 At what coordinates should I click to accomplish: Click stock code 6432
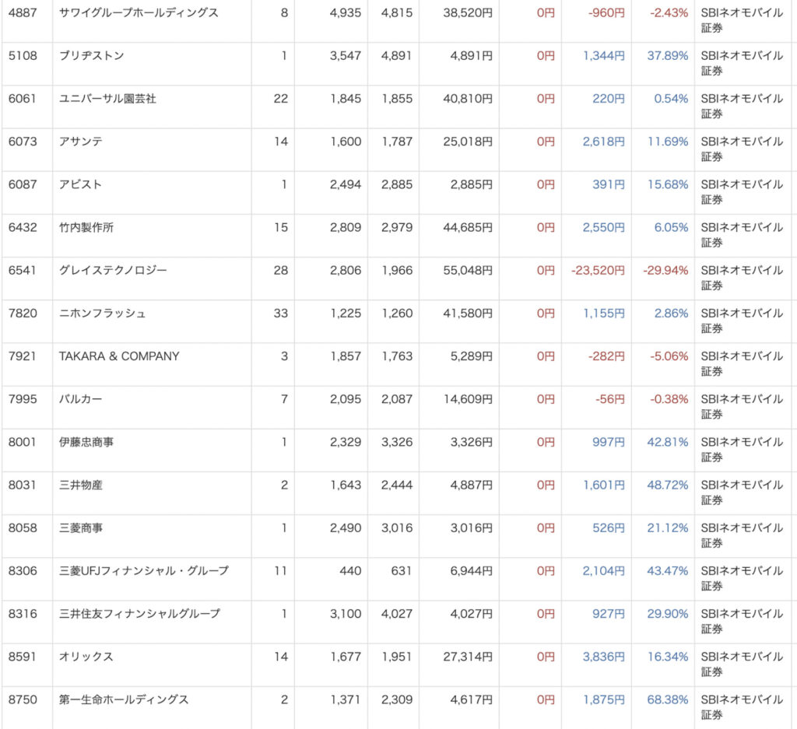23,227
